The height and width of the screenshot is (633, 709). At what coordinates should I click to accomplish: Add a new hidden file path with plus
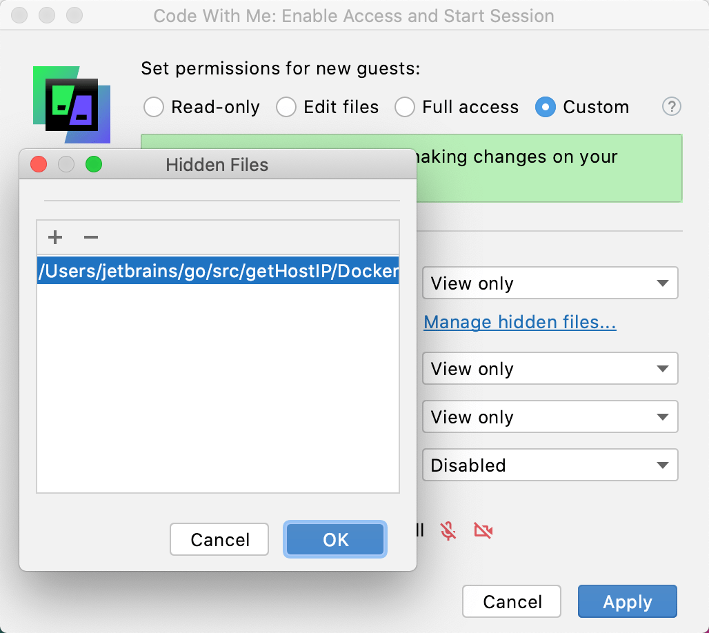pos(54,237)
